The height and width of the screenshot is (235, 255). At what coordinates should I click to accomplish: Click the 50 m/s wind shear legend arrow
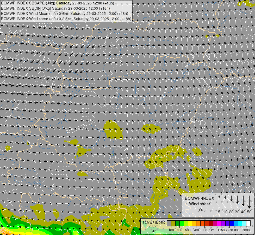coord(249,202)
